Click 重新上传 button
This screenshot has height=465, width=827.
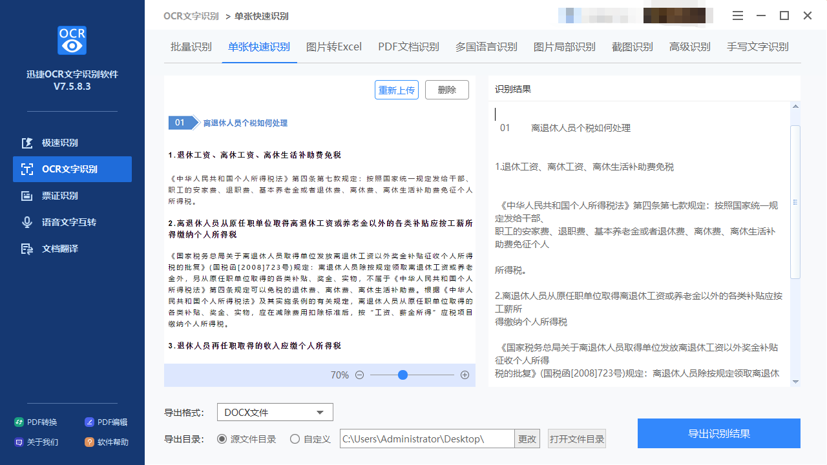point(397,90)
